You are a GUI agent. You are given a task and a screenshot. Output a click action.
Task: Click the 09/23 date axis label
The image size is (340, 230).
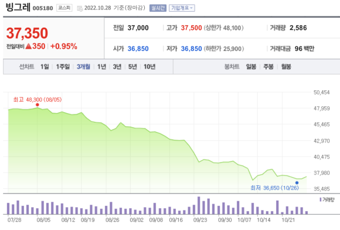point(200,220)
